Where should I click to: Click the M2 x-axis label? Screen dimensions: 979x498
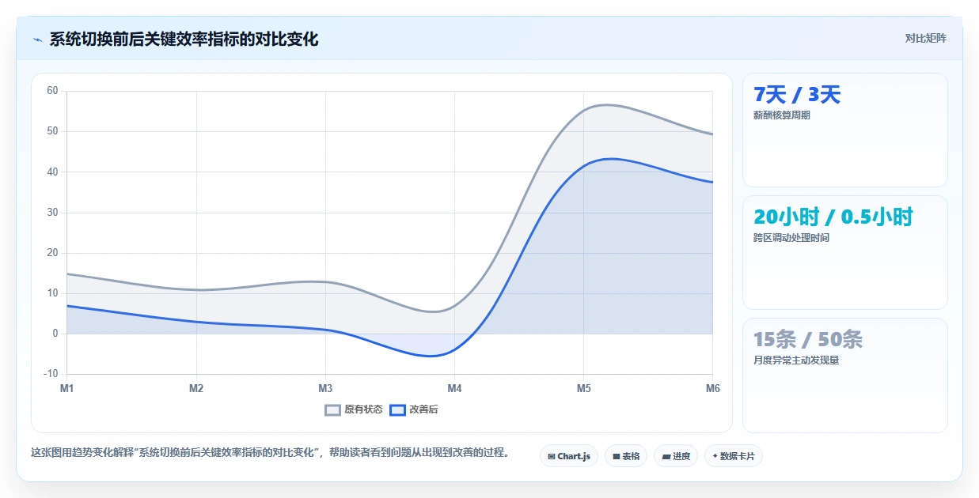(x=196, y=388)
